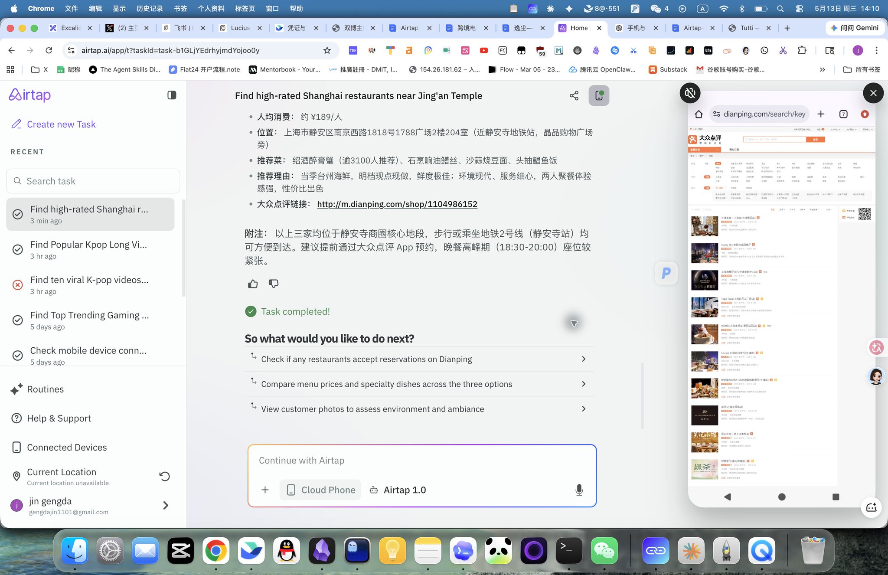Refresh the current location
This screenshot has width=888, height=575.
pyautogui.click(x=164, y=477)
